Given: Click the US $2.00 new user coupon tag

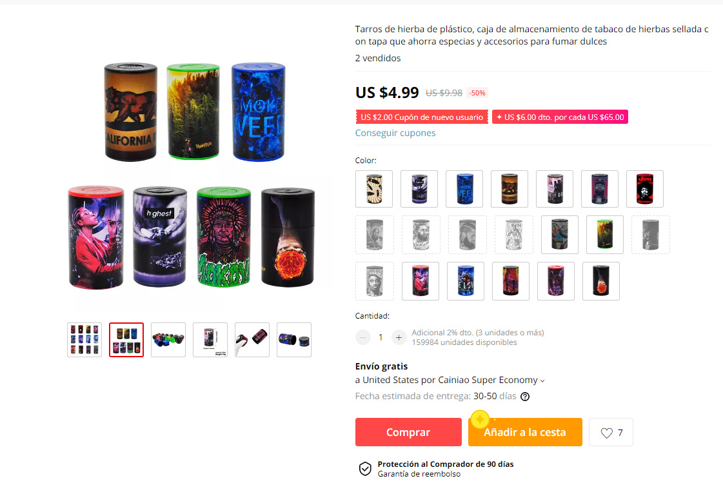Looking at the screenshot, I should [421, 117].
